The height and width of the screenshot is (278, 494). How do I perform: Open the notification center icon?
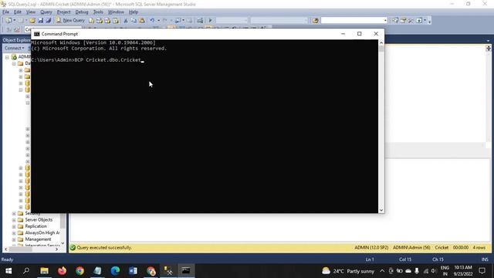point(482,271)
